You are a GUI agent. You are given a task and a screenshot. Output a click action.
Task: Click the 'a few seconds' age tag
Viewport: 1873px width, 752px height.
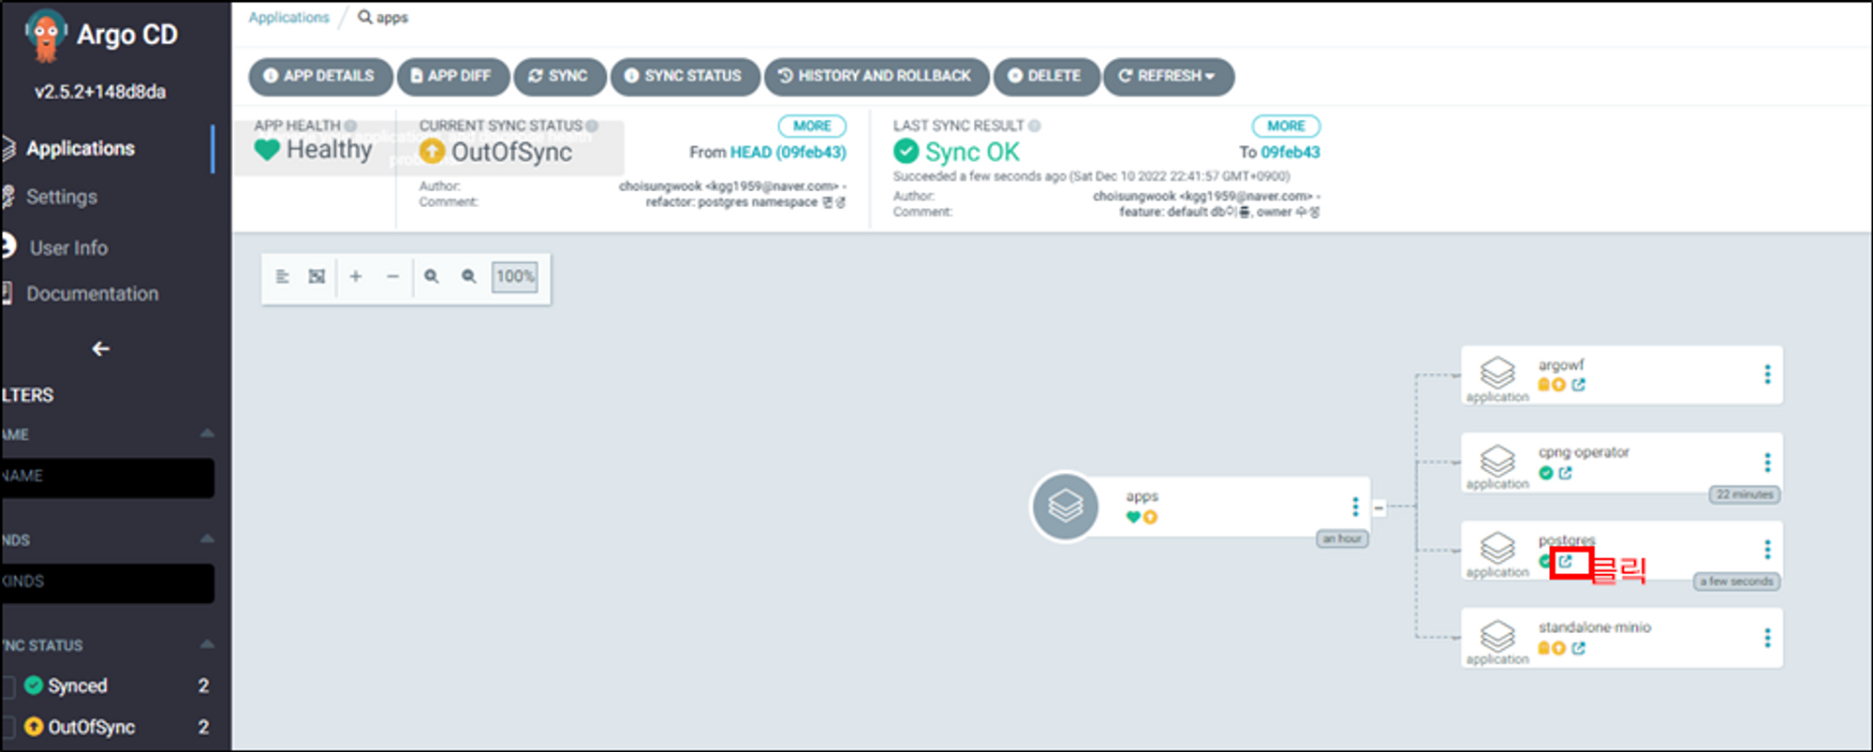(x=1736, y=582)
